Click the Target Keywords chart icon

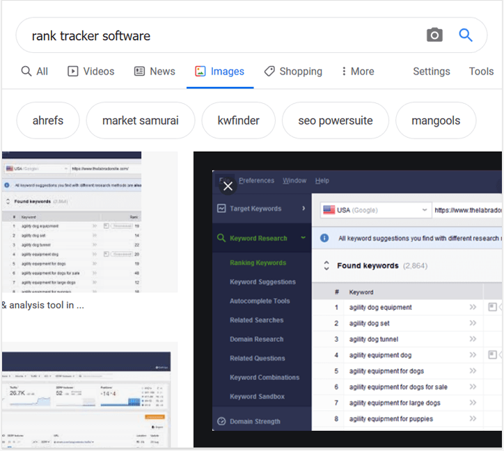click(x=221, y=208)
